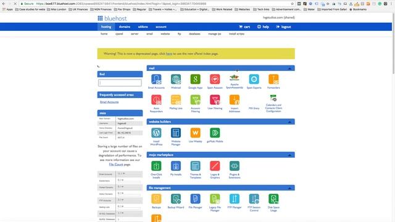
Task: Open the email submenu item
Action: tap(149, 34)
